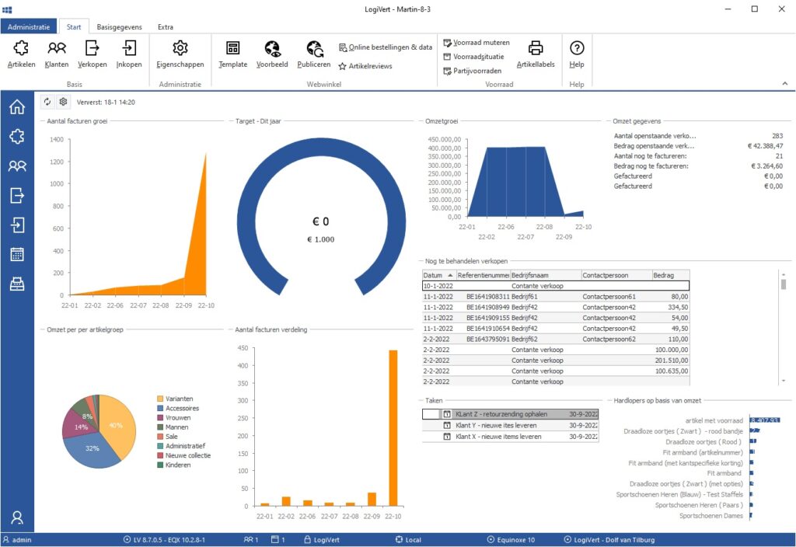
Task: Select row BE1643795091 Bedrijf62
Action: pos(556,339)
